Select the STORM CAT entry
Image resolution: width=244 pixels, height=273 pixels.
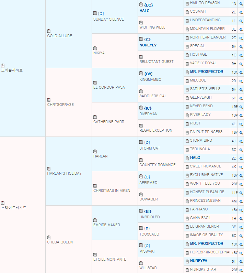[150, 148]
